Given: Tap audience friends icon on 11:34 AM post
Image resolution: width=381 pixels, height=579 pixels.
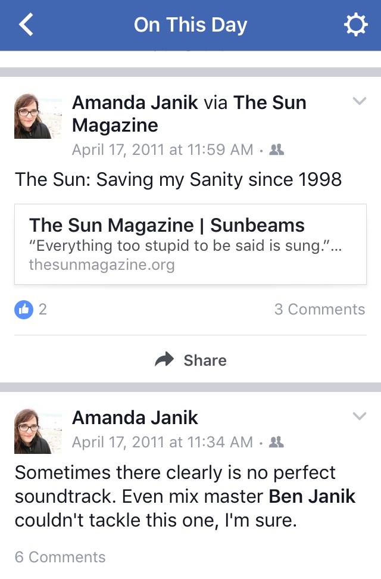Looking at the screenshot, I should [276, 442].
